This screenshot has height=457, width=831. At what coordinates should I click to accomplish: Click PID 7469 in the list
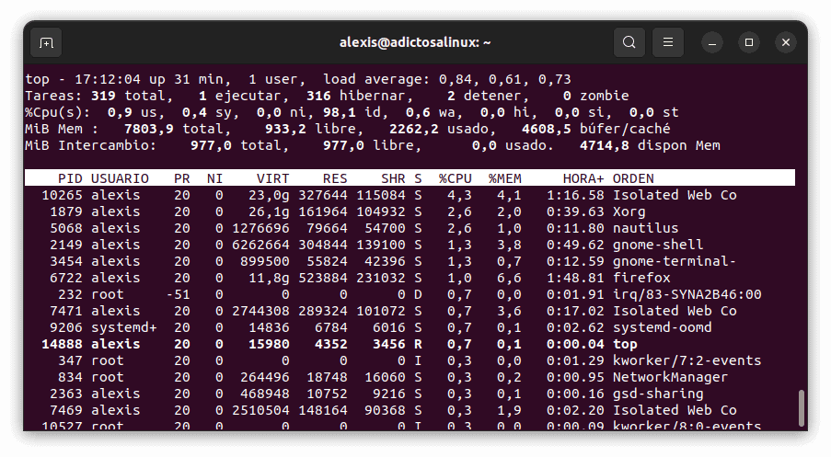click(66, 410)
